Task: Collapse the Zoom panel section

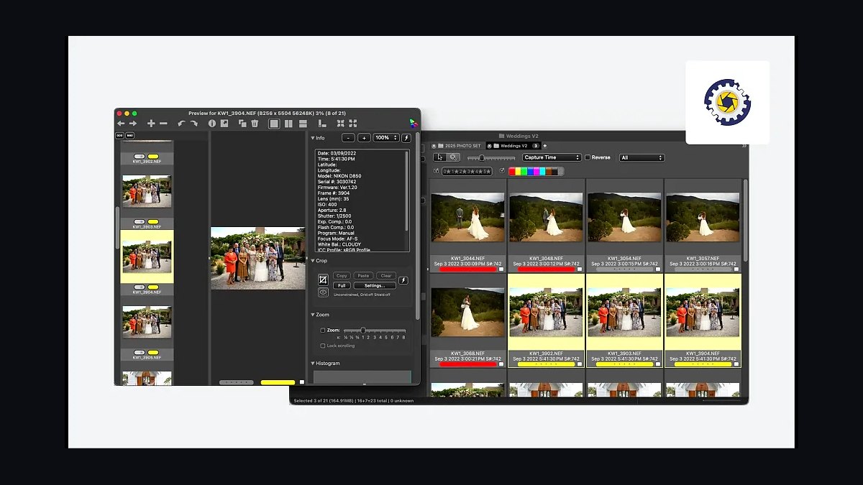Action: 313,315
